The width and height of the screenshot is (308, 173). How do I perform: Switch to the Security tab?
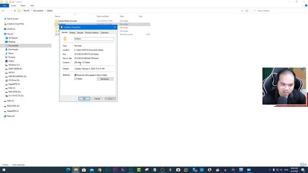[x=80, y=33]
